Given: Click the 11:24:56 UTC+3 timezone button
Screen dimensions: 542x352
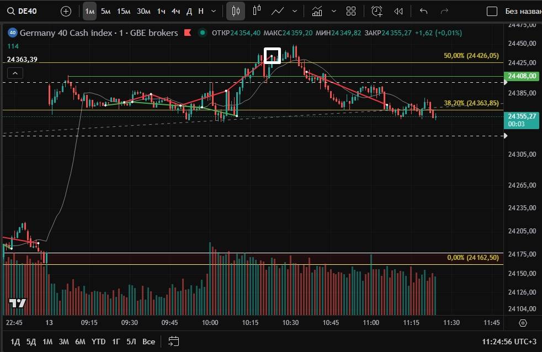Looking at the screenshot, I should pos(508,342).
